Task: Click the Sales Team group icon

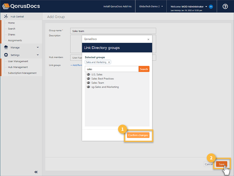Action: (x=88, y=83)
